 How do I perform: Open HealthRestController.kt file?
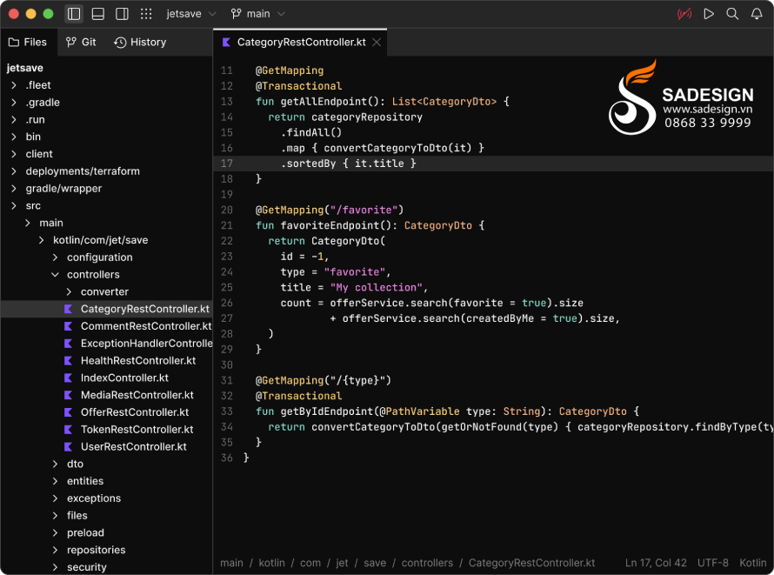pos(138,361)
